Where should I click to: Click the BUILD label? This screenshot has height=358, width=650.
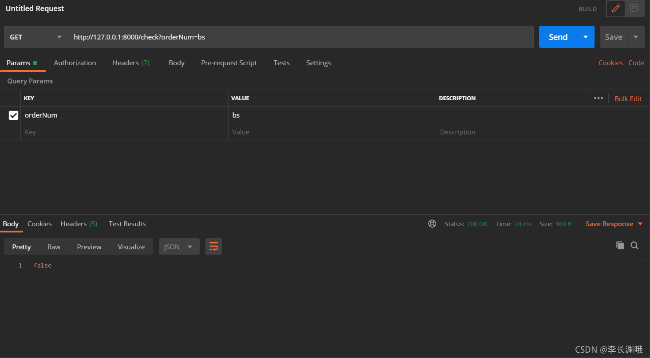tap(587, 9)
